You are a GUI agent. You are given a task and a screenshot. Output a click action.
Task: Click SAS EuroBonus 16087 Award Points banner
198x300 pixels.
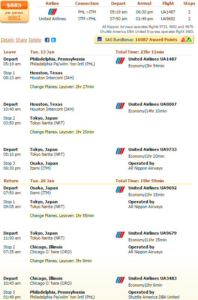tap(144, 40)
